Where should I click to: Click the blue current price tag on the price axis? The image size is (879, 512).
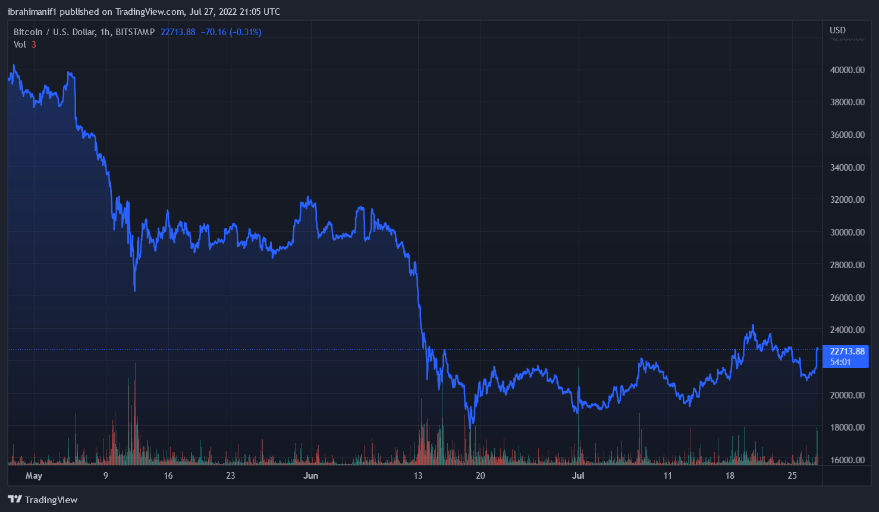tap(846, 351)
